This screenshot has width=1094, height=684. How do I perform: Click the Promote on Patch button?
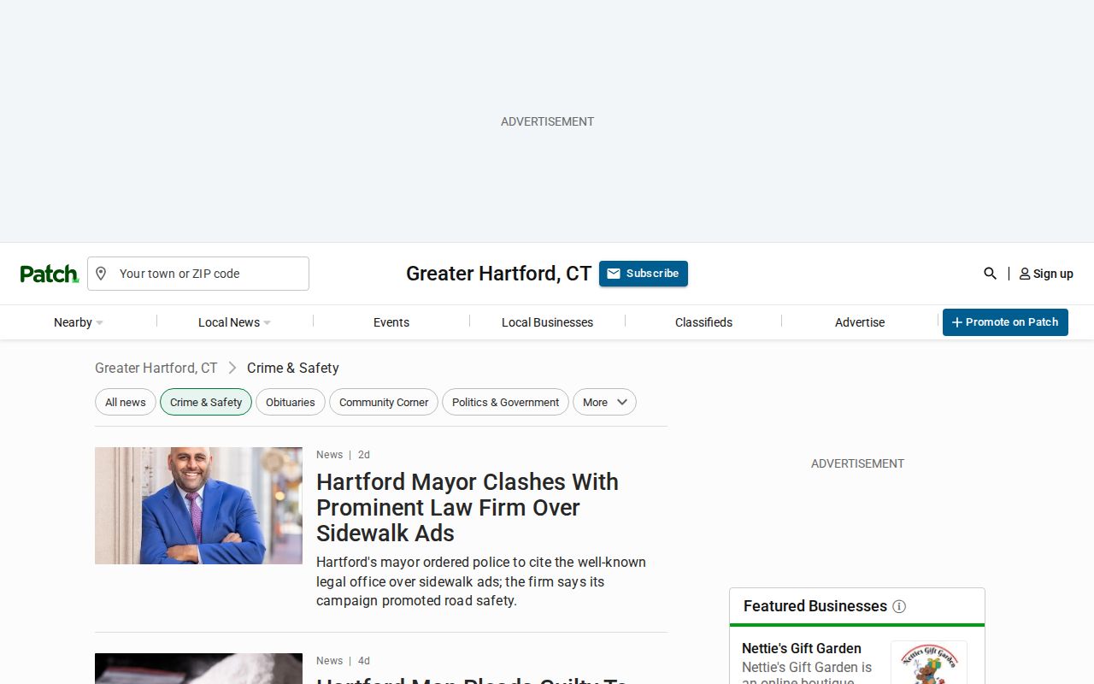(1005, 322)
